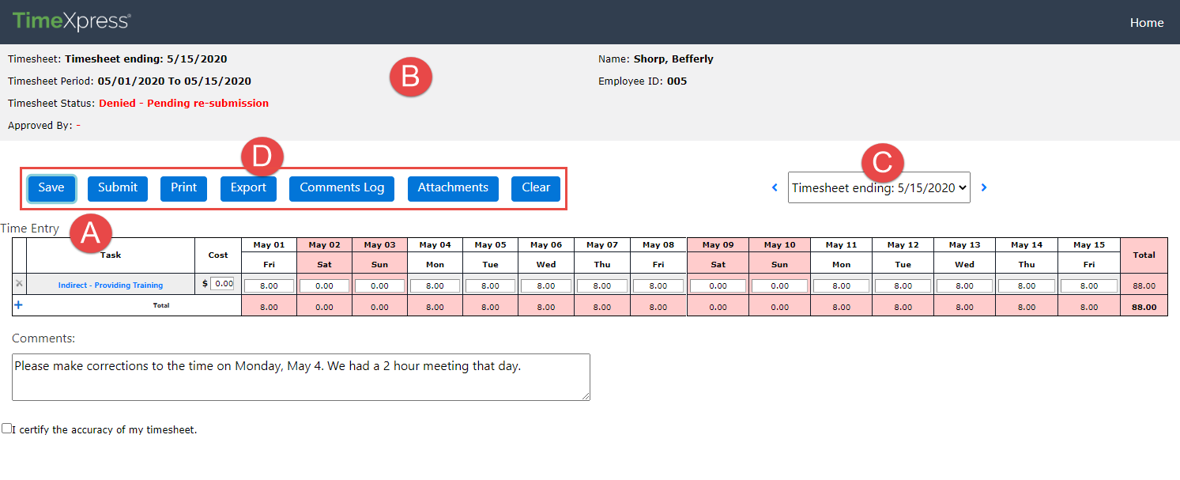This screenshot has width=1180, height=480.
Task: Delete the Indirect - Providing Training row
Action: point(17,284)
